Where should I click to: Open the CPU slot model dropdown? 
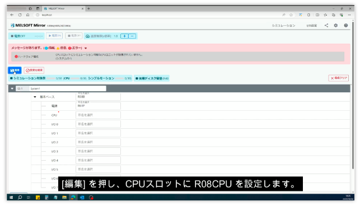pos(98,115)
